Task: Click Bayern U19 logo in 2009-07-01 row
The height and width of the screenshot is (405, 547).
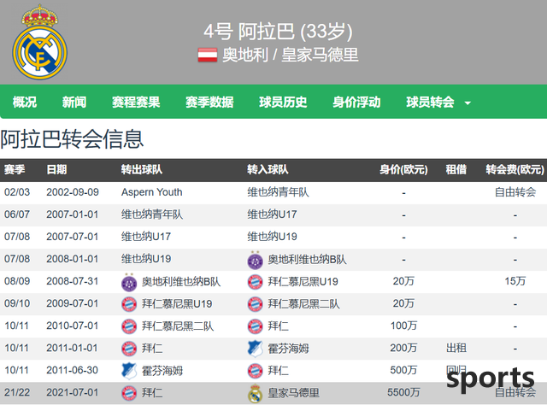Action: tap(129, 304)
